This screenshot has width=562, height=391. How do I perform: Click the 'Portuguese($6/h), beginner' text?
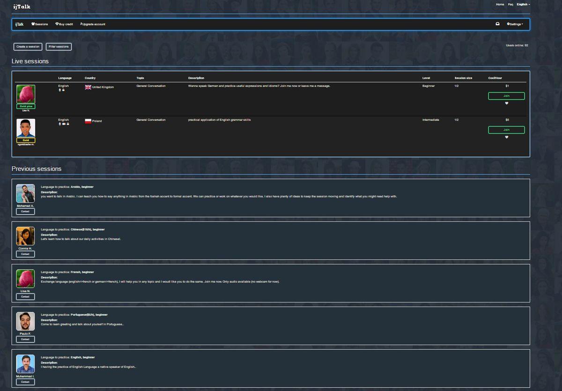tap(89, 315)
